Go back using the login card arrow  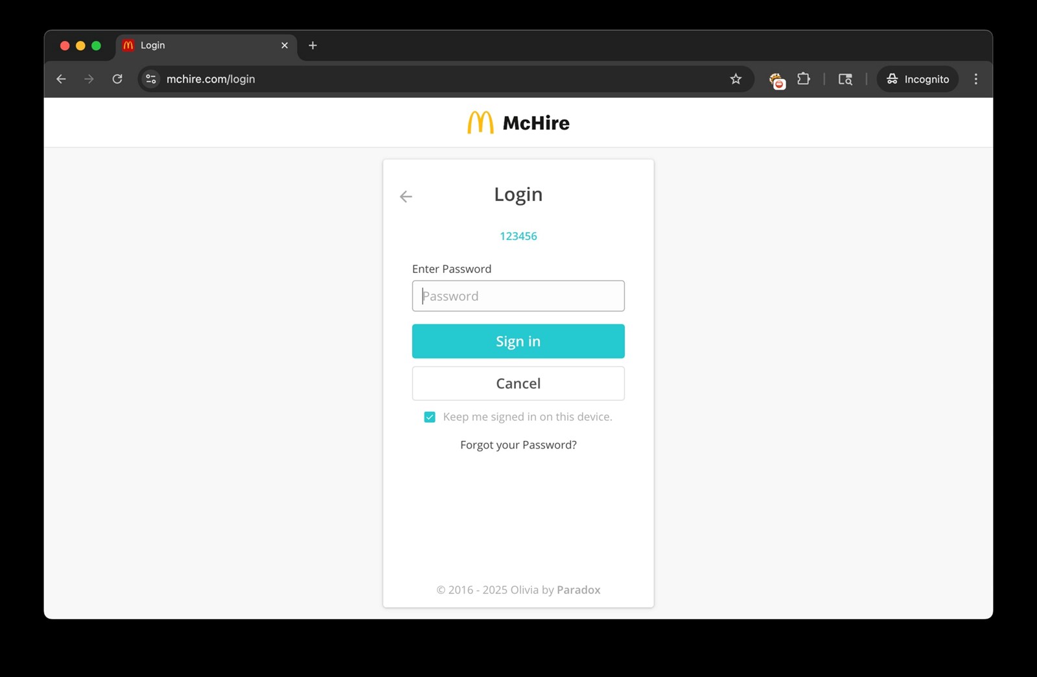(x=406, y=196)
